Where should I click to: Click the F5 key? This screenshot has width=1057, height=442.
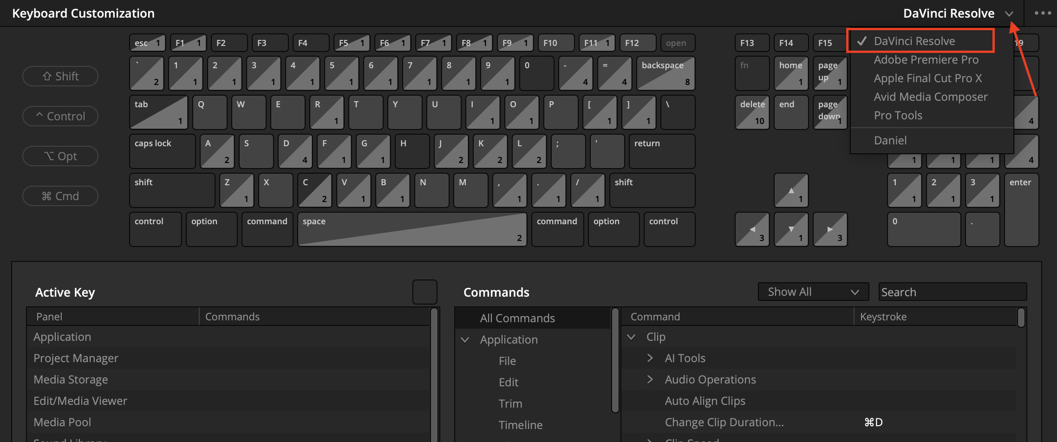coord(352,43)
